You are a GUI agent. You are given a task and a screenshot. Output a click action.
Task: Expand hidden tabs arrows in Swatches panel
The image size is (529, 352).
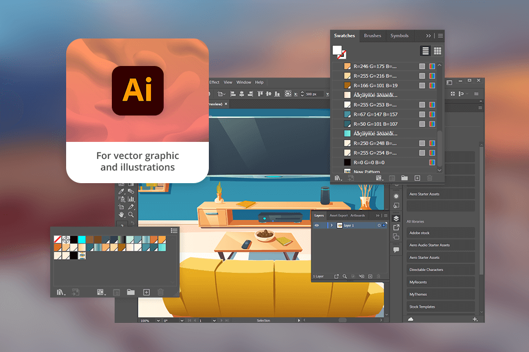coord(428,36)
